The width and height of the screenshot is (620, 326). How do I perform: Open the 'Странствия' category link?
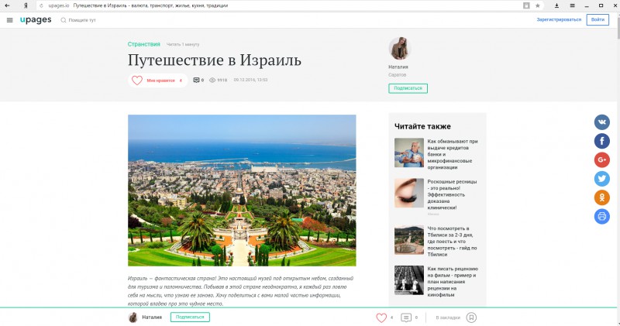click(x=143, y=44)
